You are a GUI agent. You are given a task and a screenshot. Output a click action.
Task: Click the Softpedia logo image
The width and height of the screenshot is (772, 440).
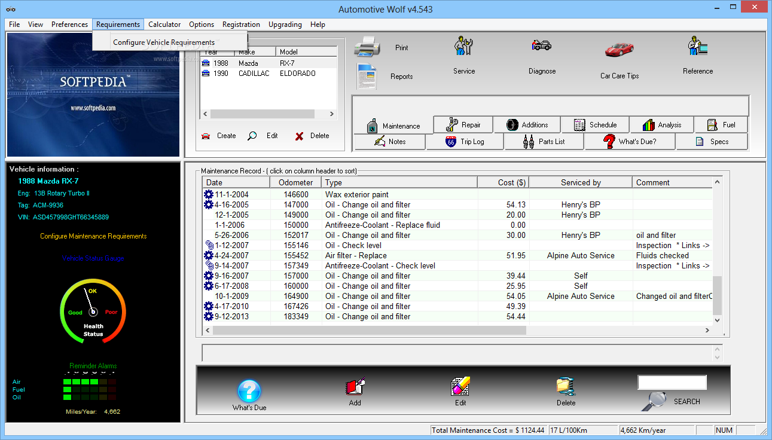(93, 94)
